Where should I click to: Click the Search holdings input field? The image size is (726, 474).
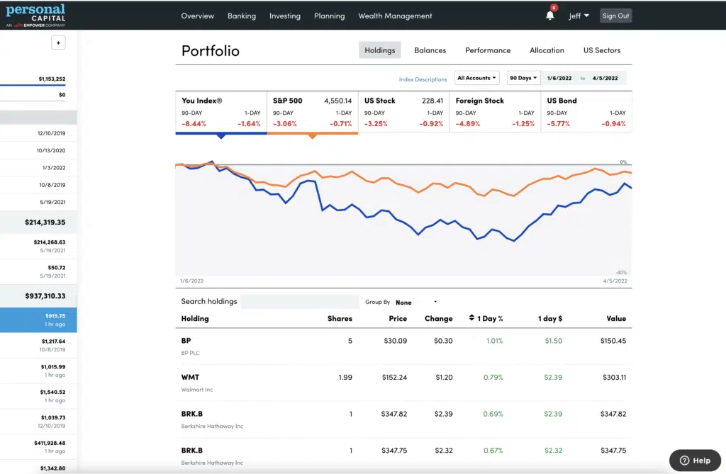click(x=299, y=302)
